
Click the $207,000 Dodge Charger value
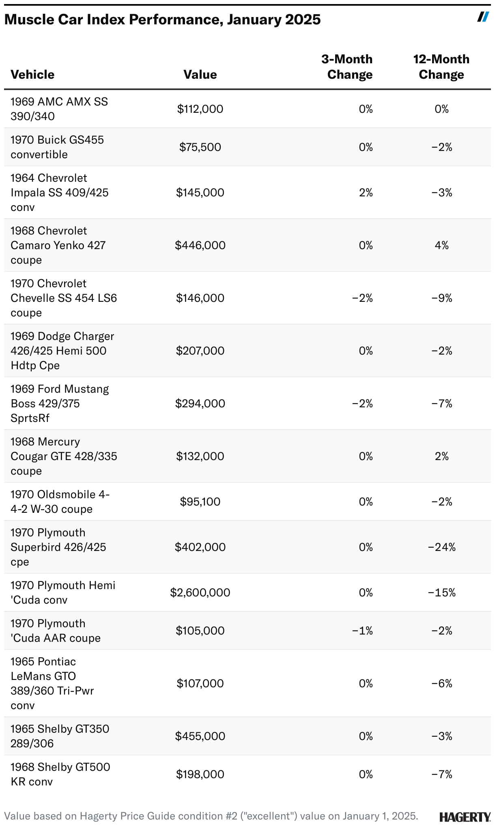tap(200, 351)
